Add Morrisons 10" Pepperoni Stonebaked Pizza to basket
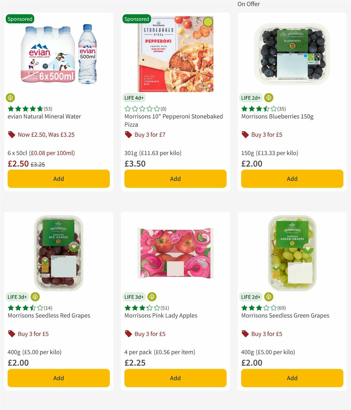This screenshot has height=410, width=351. [175, 178]
